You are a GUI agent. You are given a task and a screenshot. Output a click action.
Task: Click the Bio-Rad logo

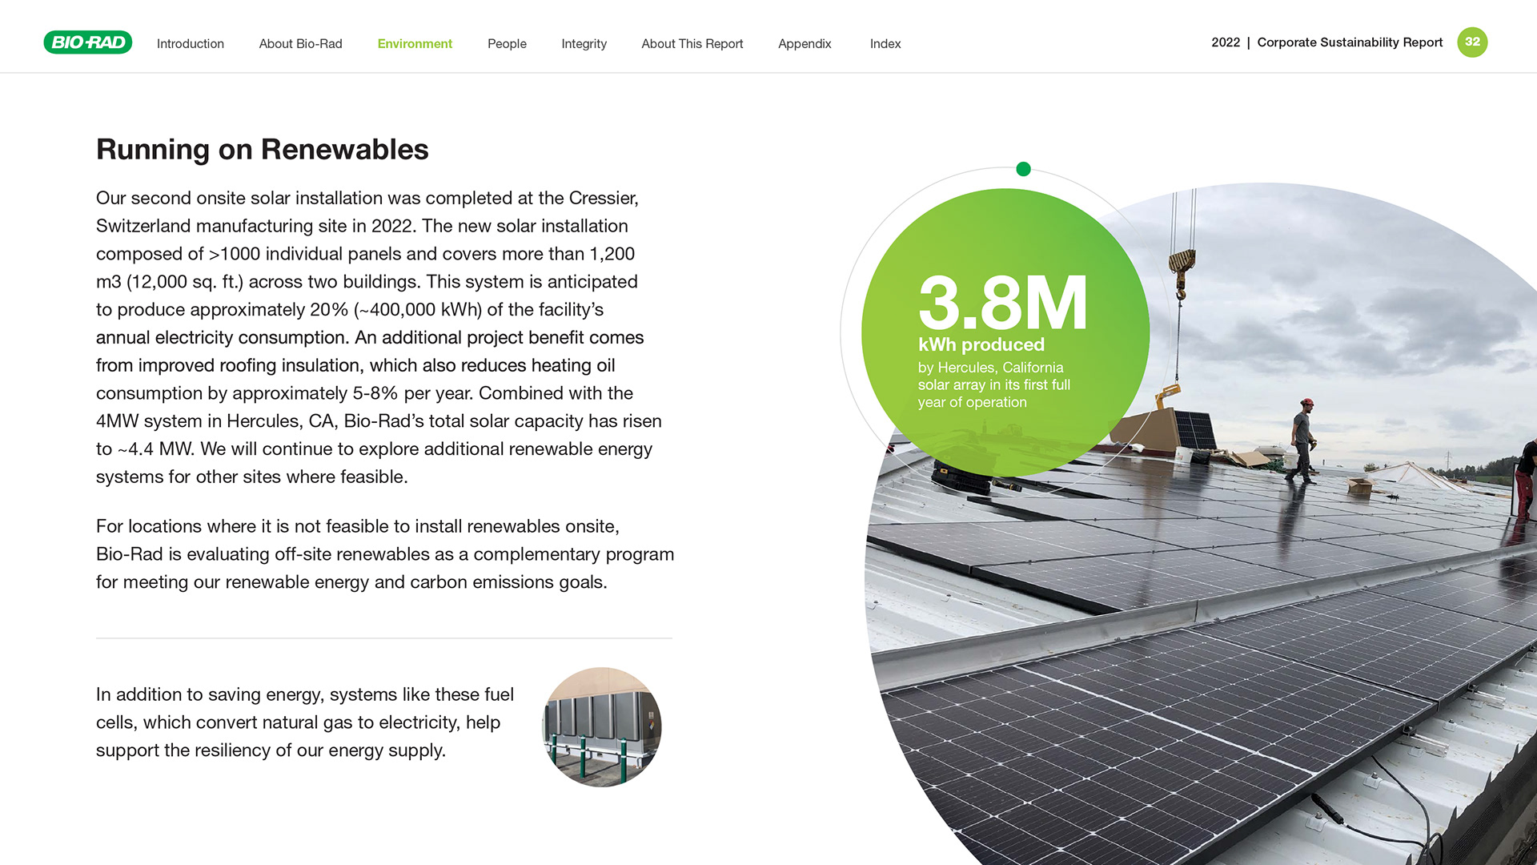tap(88, 42)
